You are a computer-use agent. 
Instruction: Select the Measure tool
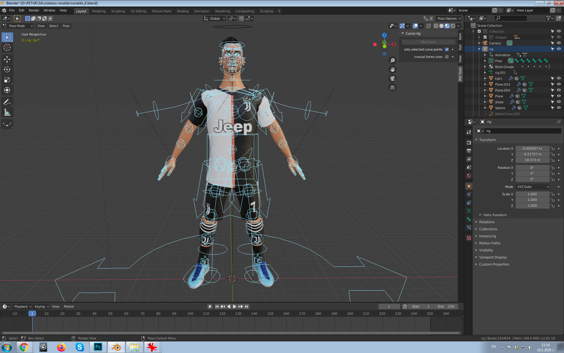pyautogui.click(x=7, y=112)
